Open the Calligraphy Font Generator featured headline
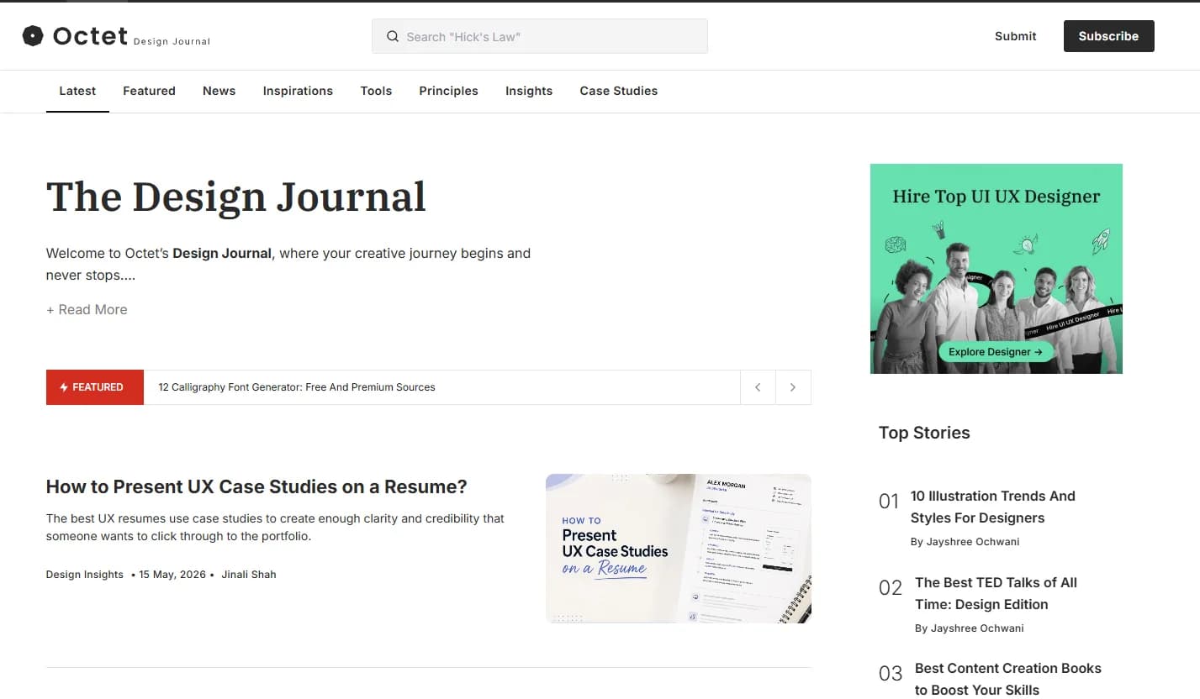Image resolution: width=1200 pixels, height=699 pixels. (x=297, y=387)
